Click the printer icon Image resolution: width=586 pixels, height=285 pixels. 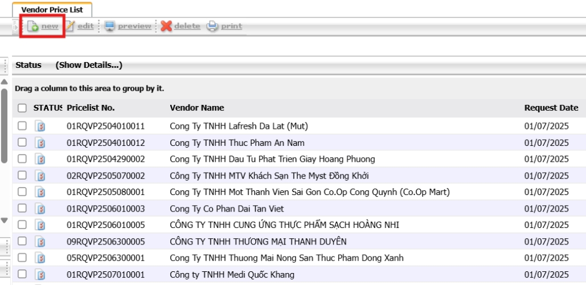[x=212, y=26]
